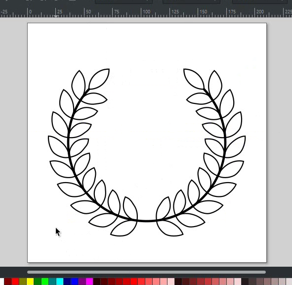Pick the magenta color swatch
Image resolution: width=292 pixels, height=285 pixels.
tap(89, 282)
